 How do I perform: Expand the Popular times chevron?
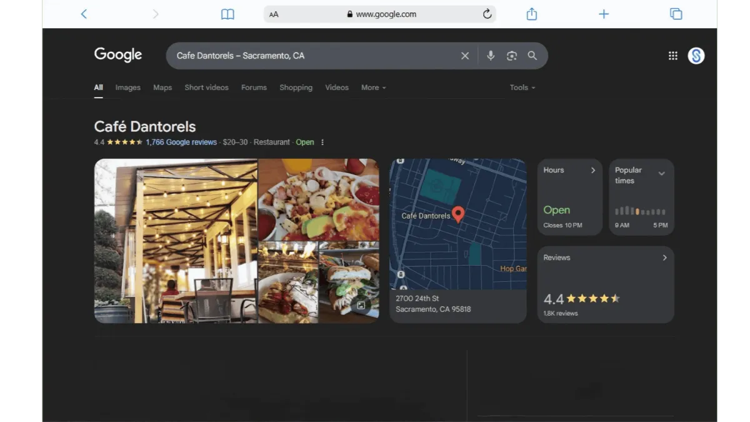point(661,174)
